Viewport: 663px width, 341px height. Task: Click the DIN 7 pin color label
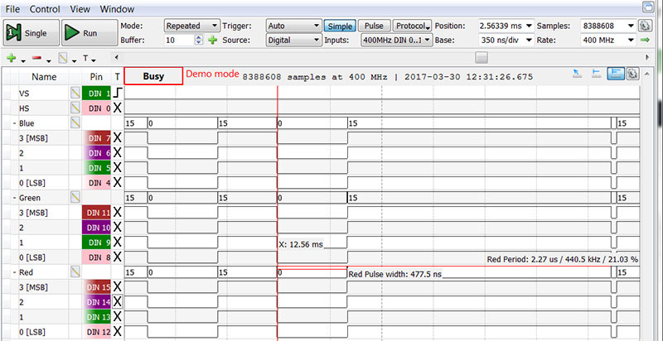(96, 137)
